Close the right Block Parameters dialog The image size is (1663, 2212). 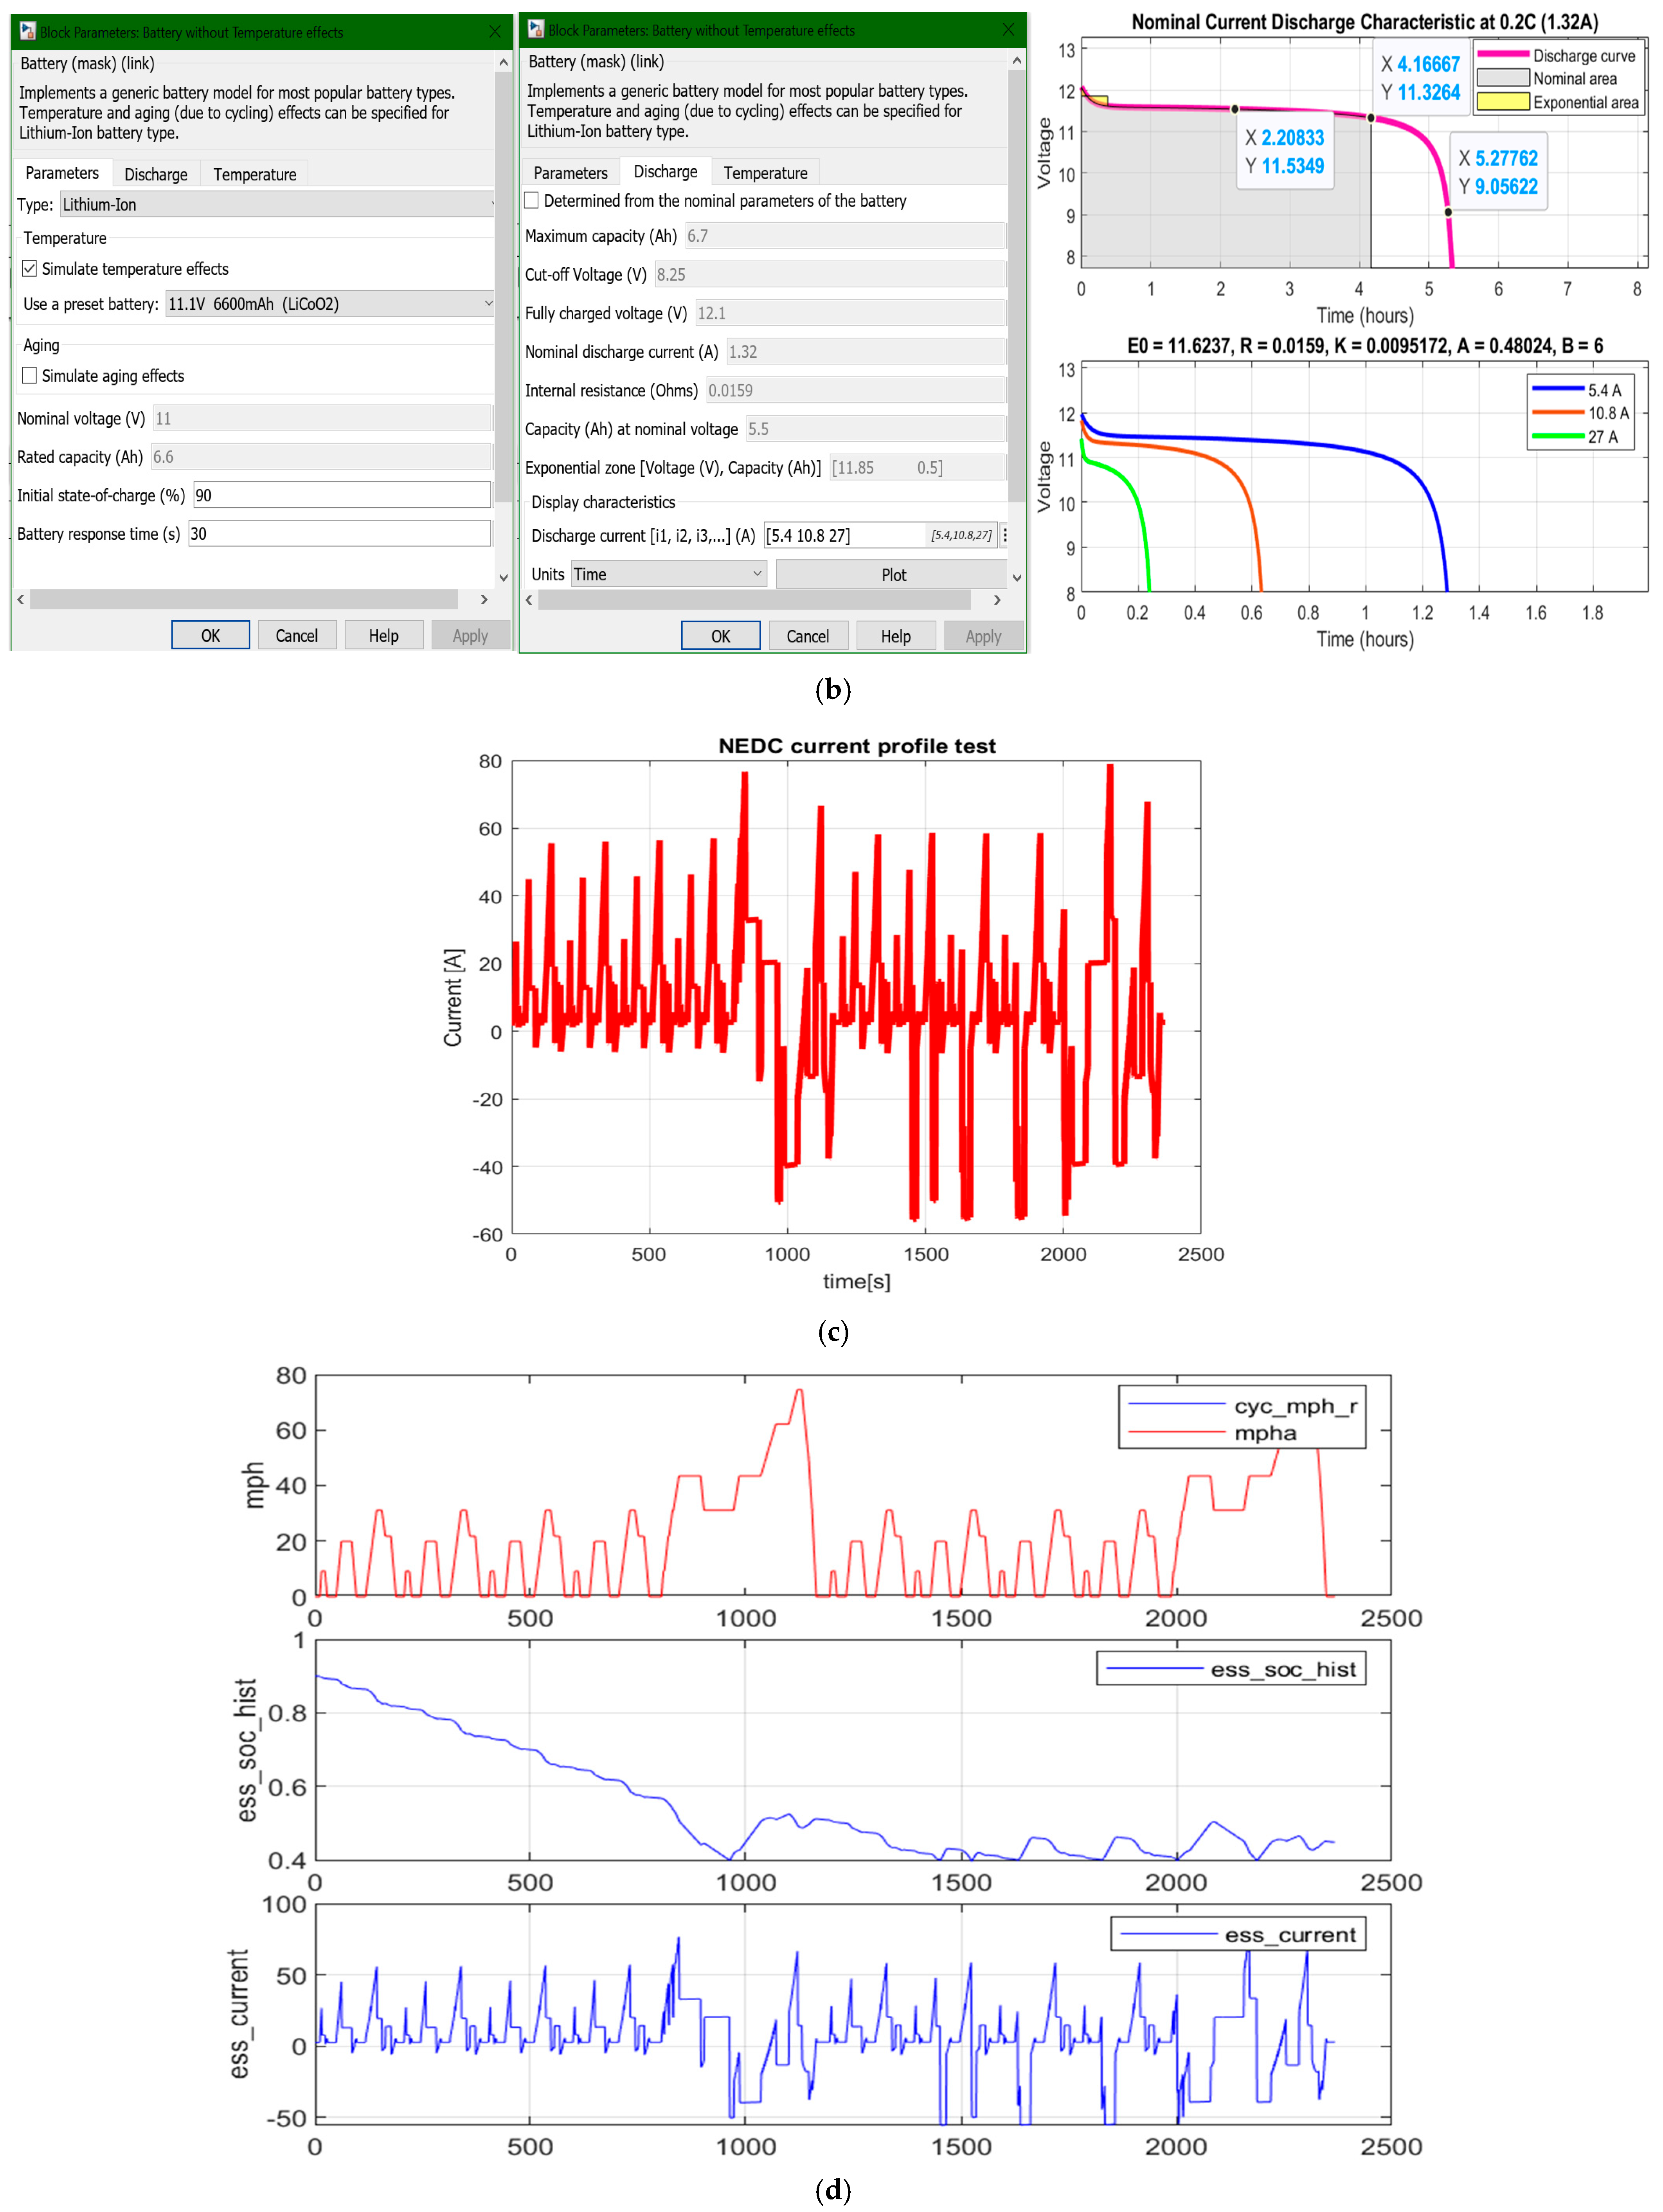(x=1008, y=30)
